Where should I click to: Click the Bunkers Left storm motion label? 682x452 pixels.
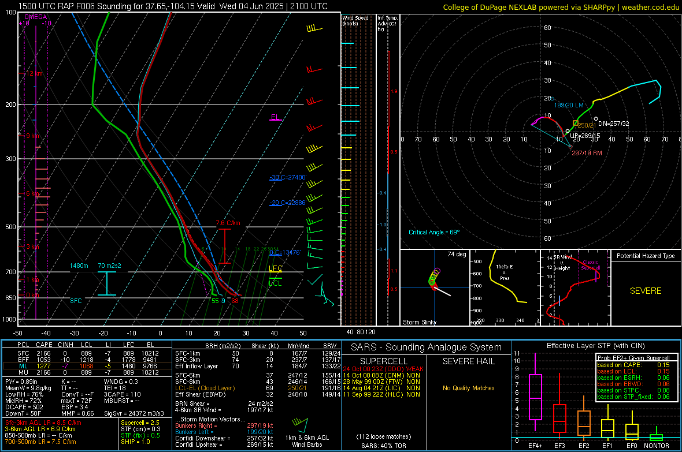pyautogui.click(x=194, y=432)
